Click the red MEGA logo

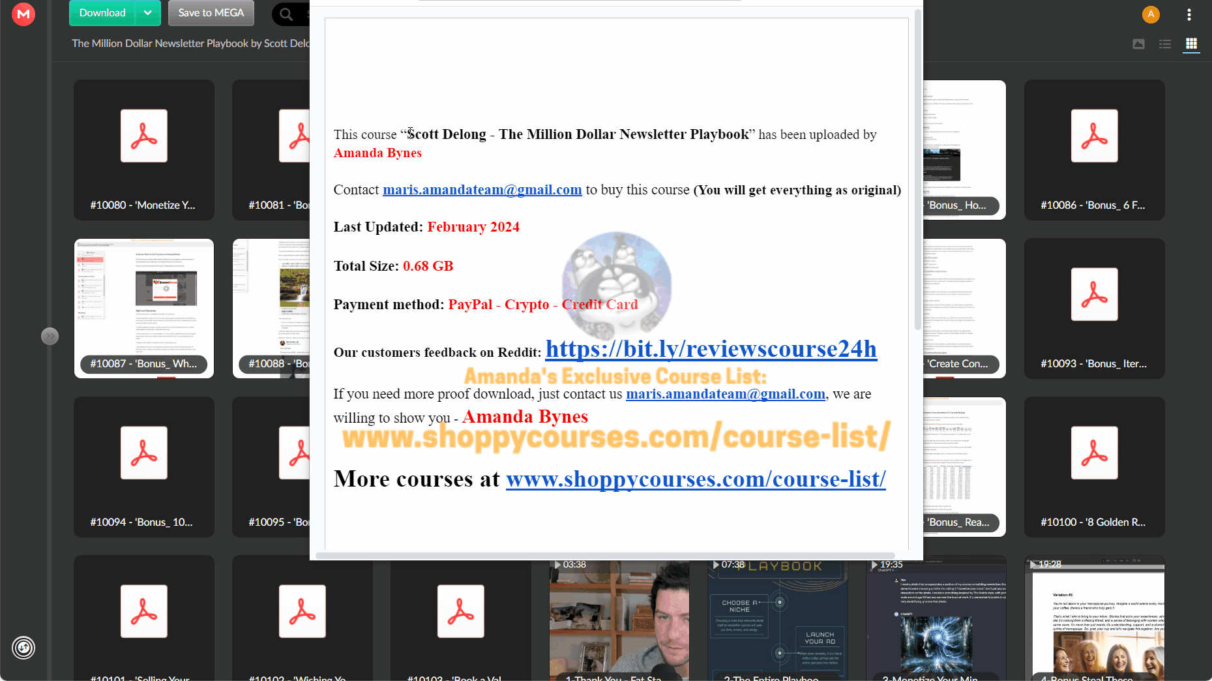(23, 14)
